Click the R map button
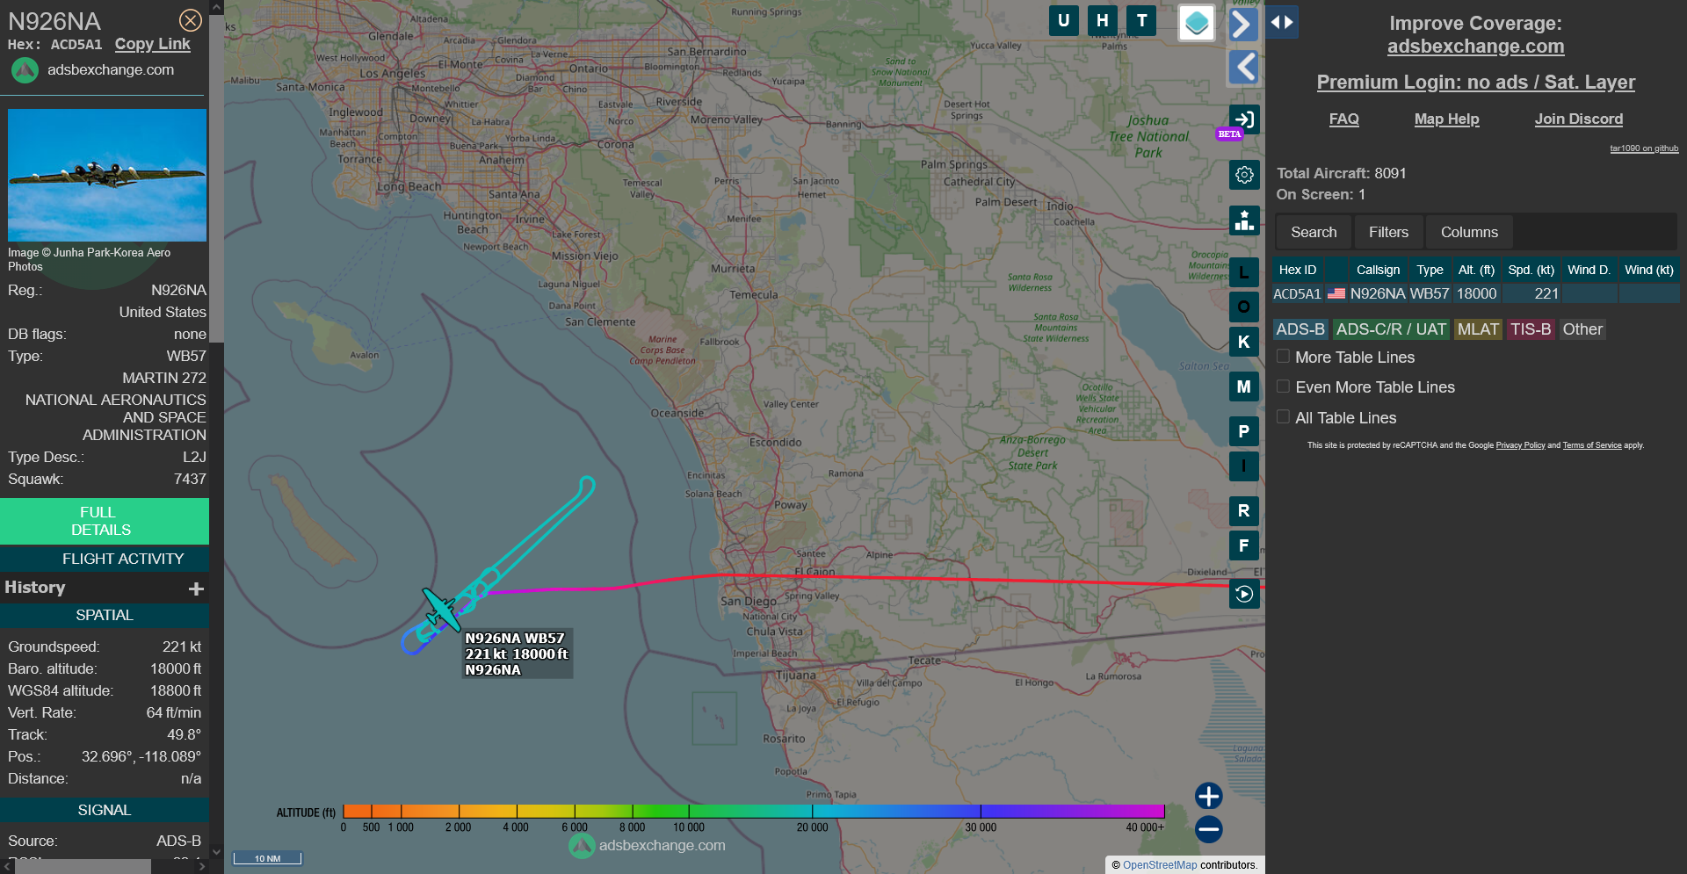This screenshot has width=1687, height=874. tap(1243, 510)
